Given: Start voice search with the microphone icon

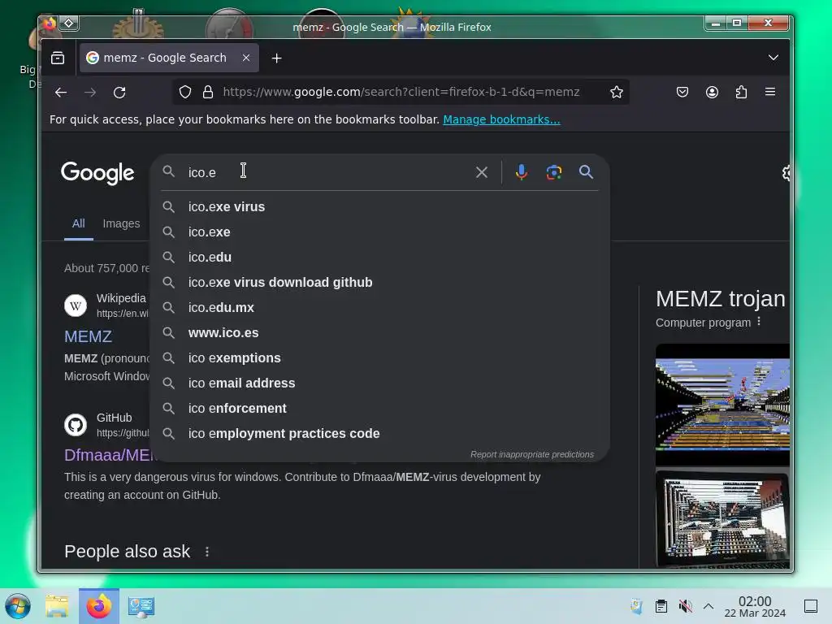Looking at the screenshot, I should click(x=522, y=172).
